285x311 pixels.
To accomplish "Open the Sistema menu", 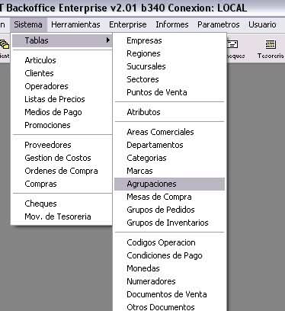I will click(x=28, y=24).
